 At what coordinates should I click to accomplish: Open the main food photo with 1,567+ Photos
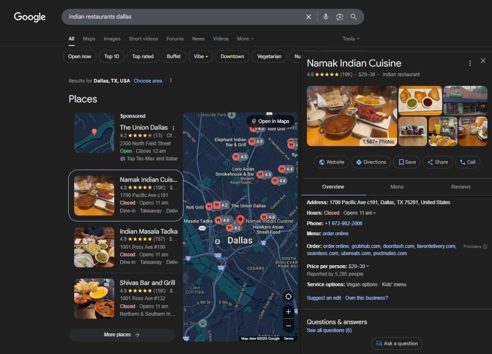[x=352, y=116]
